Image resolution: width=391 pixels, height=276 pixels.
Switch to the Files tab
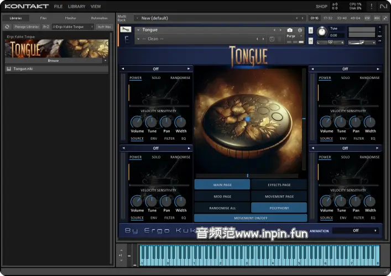pyautogui.click(x=43, y=18)
